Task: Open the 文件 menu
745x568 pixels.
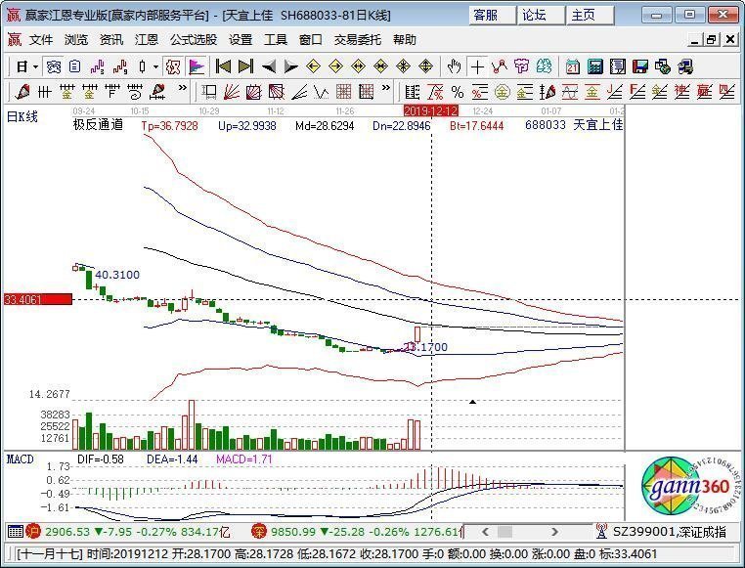Action: (41, 40)
